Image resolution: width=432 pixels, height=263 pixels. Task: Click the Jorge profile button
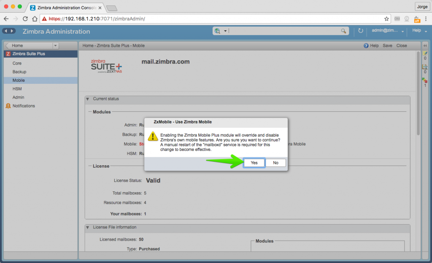coord(422,7)
